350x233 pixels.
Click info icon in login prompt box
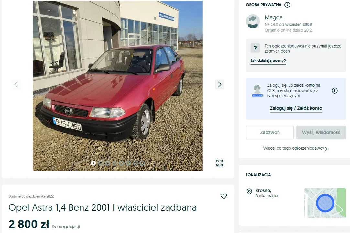tap(334, 91)
